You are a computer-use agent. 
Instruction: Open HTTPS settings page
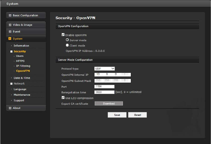[x=20, y=61]
